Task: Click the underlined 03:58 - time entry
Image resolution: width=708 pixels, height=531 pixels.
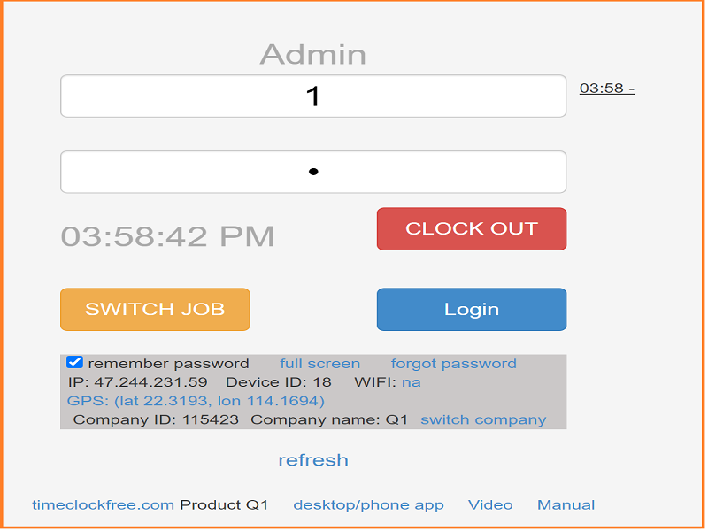Action: point(606,88)
